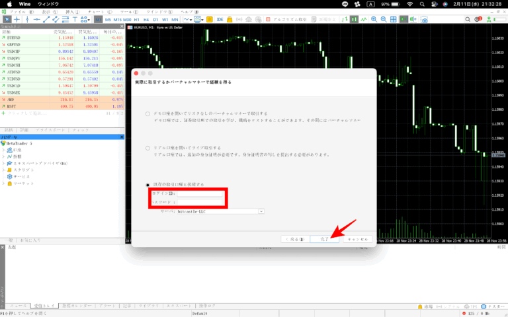The height and width of the screenshot is (317, 508).
Task: Switch chart to W1 timeframe
Action: pos(165,19)
